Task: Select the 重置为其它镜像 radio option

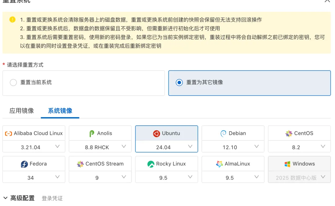Action: (179, 83)
